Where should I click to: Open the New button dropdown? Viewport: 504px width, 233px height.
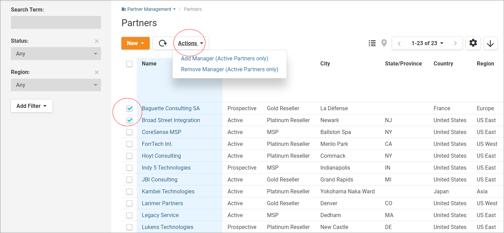(135, 43)
